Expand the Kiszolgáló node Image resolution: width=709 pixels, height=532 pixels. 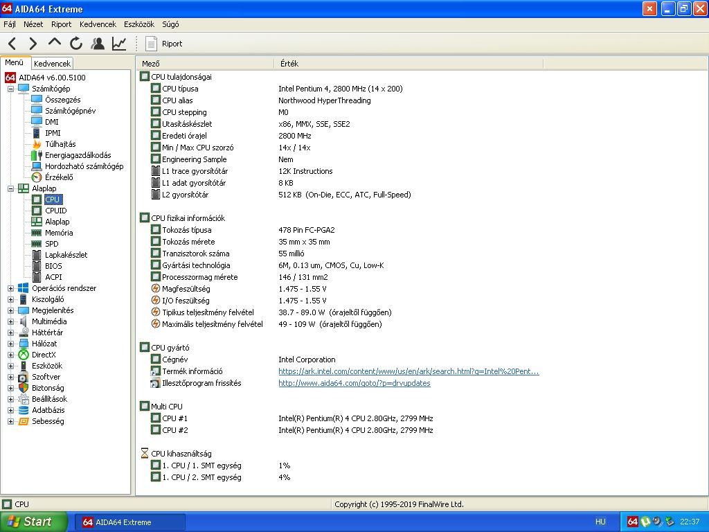click(10, 299)
